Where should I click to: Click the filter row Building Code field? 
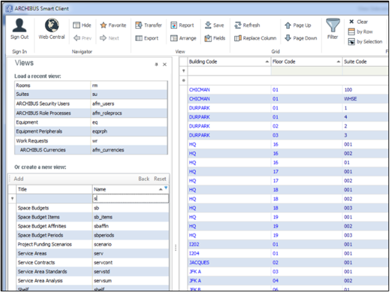229,71
